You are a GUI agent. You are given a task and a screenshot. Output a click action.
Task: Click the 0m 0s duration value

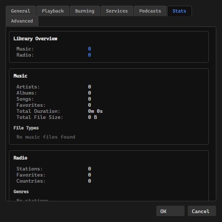(x=95, y=111)
